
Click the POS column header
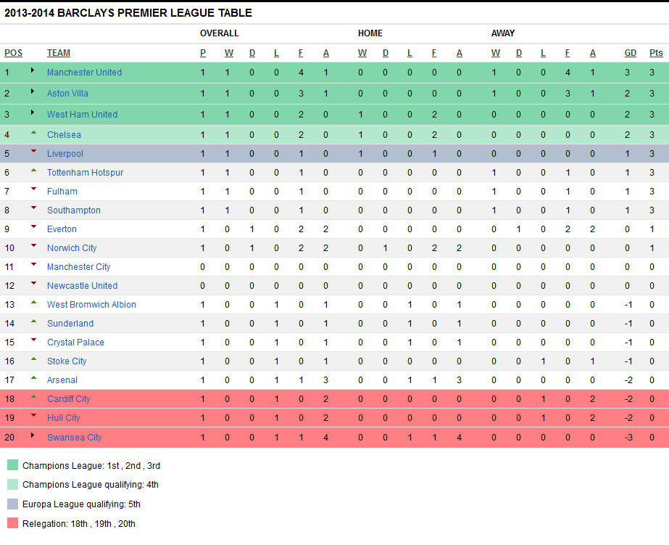tap(13, 53)
